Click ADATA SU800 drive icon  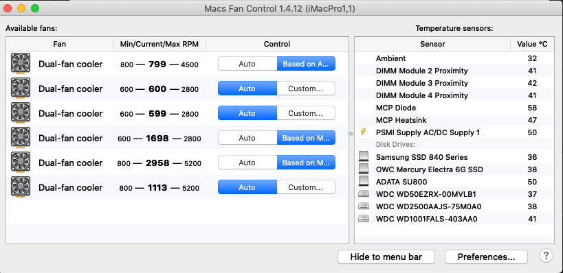(364, 181)
